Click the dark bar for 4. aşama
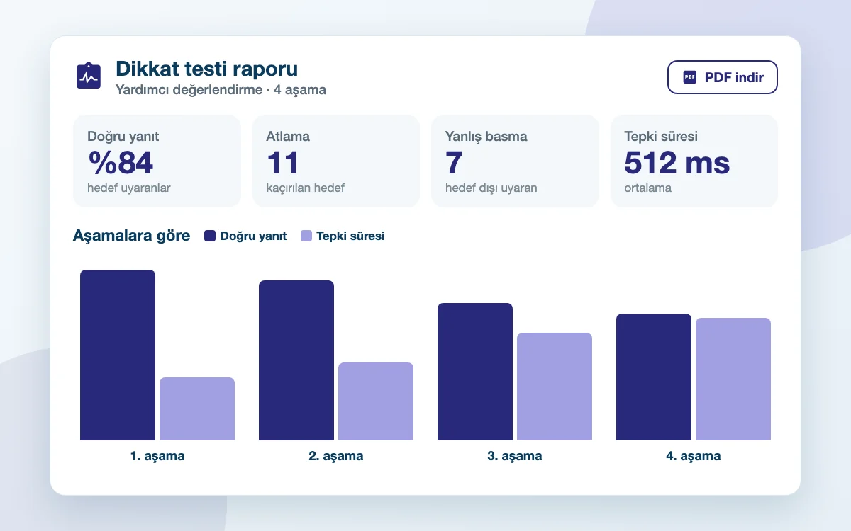This screenshot has height=531, width=851. point(654,377)
